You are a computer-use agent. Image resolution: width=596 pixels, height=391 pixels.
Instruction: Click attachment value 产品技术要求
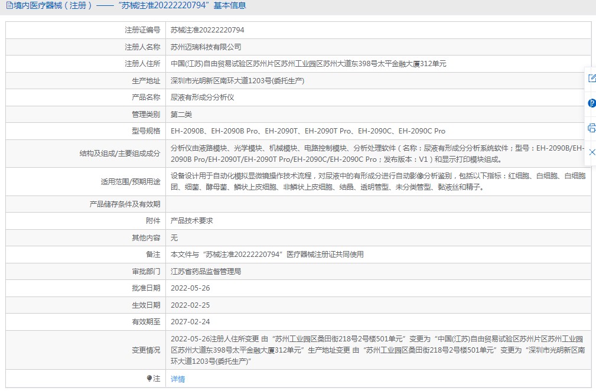click(191, 221)
